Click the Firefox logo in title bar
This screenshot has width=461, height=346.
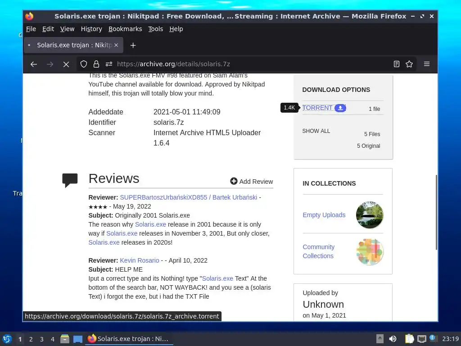point(29,16)
